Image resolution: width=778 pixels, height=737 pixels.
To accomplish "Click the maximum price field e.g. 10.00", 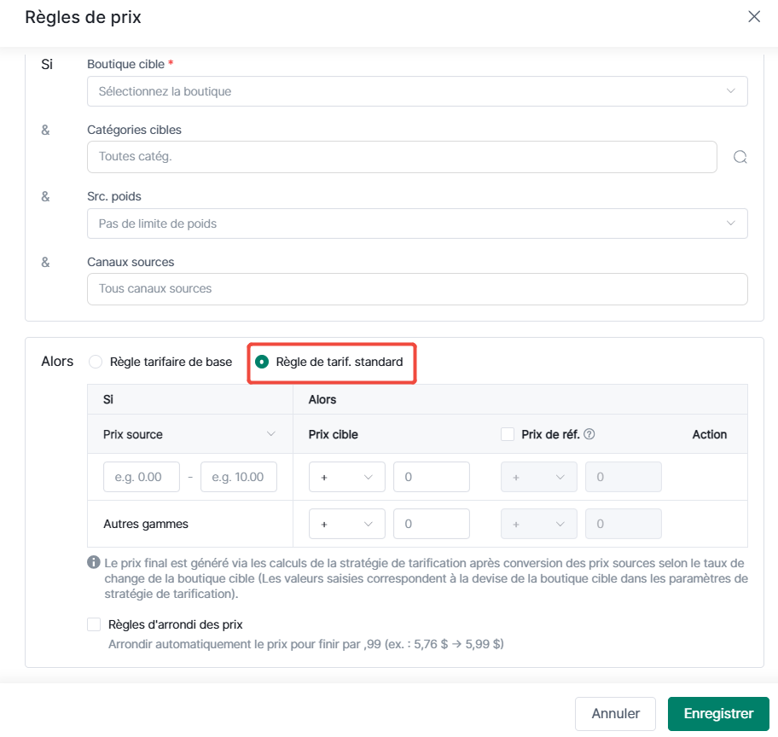I will [x=239, y=477].
